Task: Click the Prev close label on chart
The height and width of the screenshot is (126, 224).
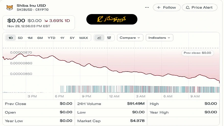Action: (x=197, y=53)
